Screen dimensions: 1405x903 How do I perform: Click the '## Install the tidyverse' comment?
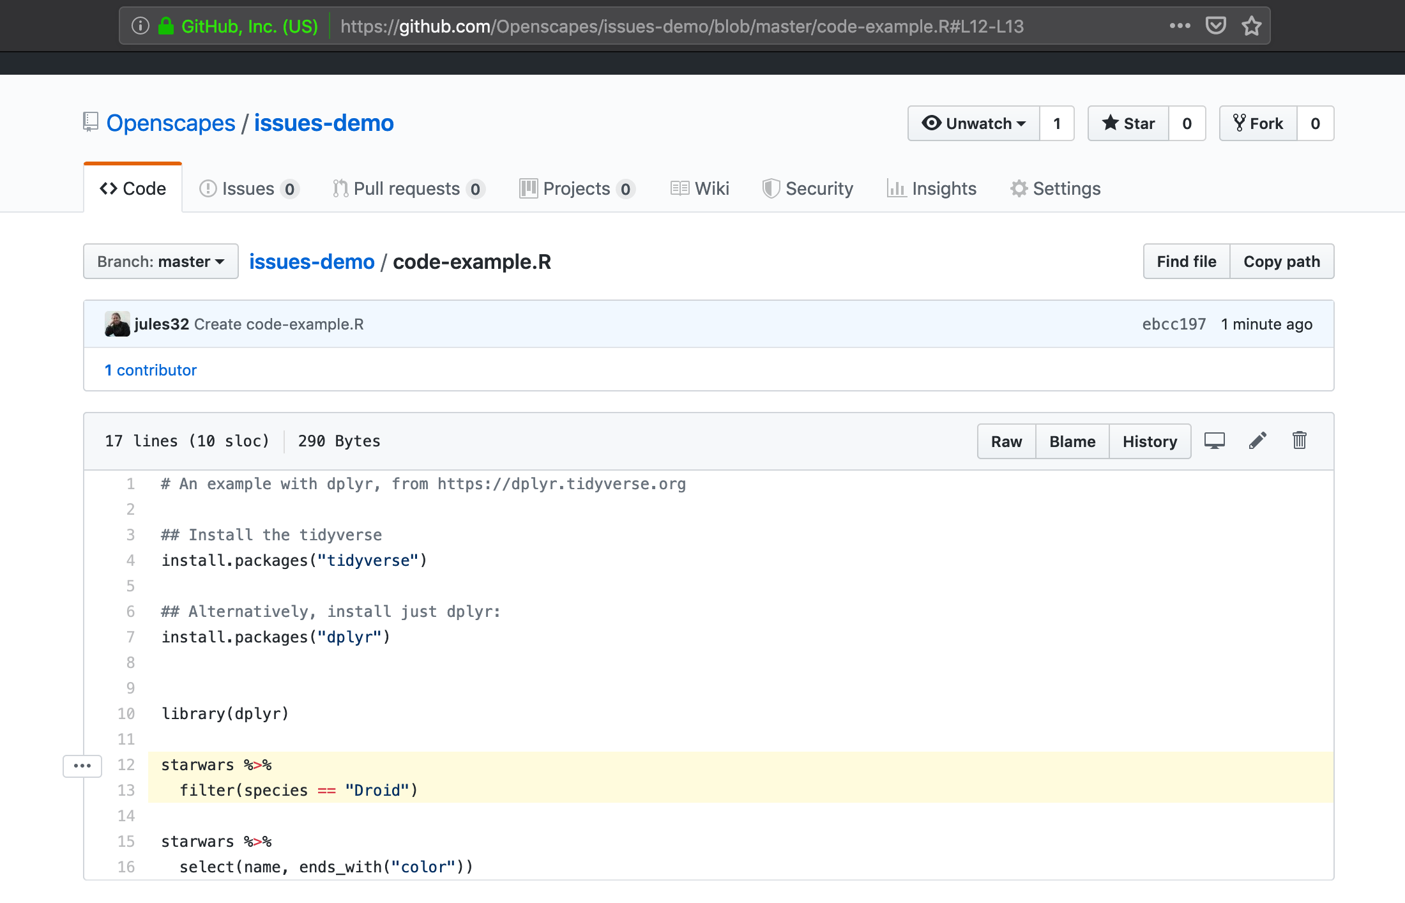[x=271, y=535]
